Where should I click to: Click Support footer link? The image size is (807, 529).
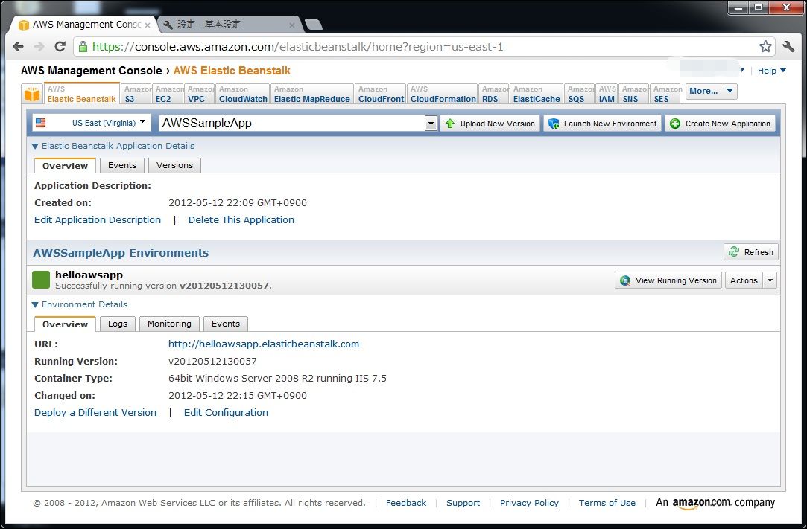click(463, 503)
